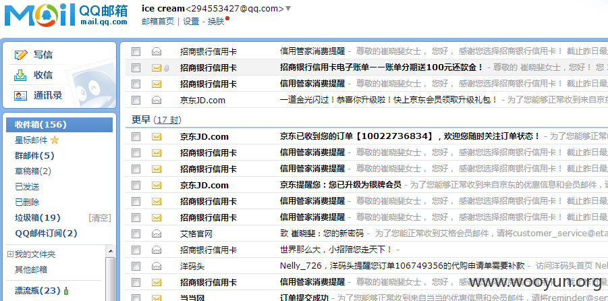The image size is (608, 301).
Task: Open email 致 崔晓斐：您的新密码
Action: 322,234
